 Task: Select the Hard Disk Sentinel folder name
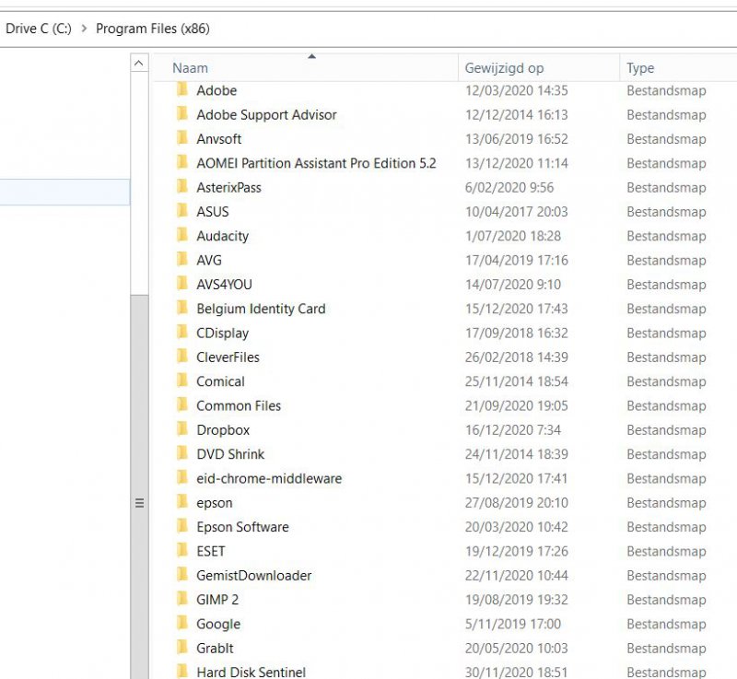251,672
